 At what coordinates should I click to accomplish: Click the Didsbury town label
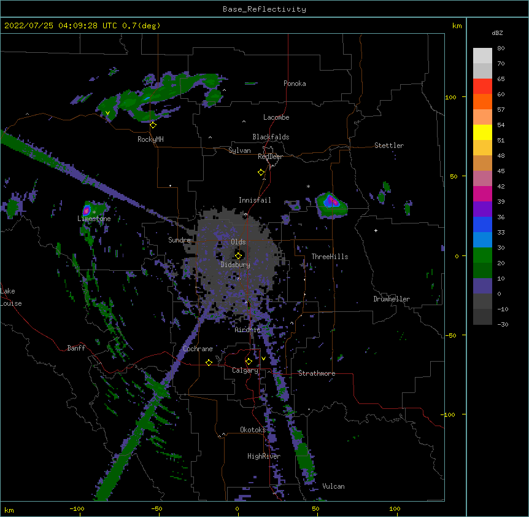click(236, 265)
